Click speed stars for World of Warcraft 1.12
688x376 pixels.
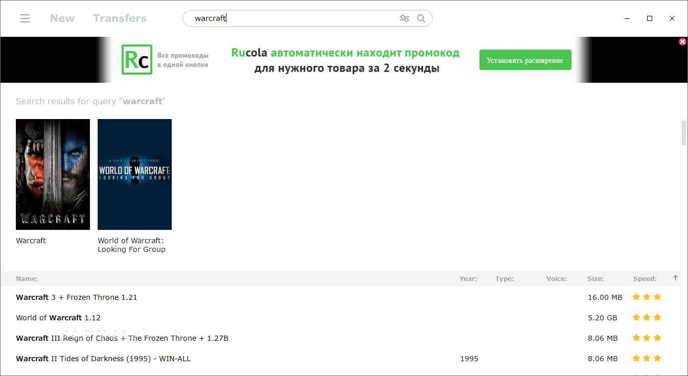pos(647,317)
